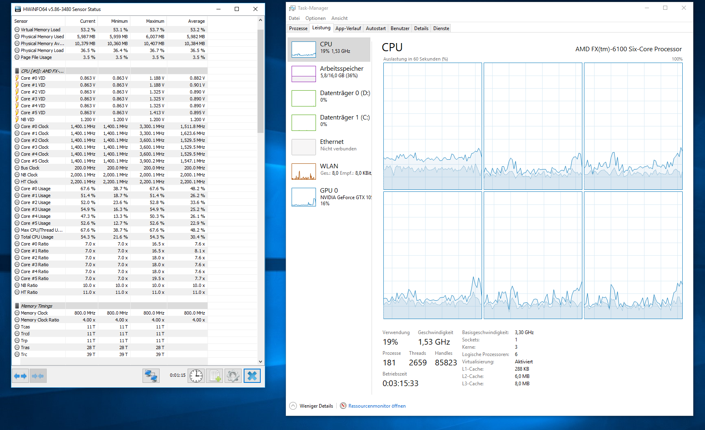Click the Core #0 Clock sensor icon
The image size is (705, 430).
pos(17,126)
